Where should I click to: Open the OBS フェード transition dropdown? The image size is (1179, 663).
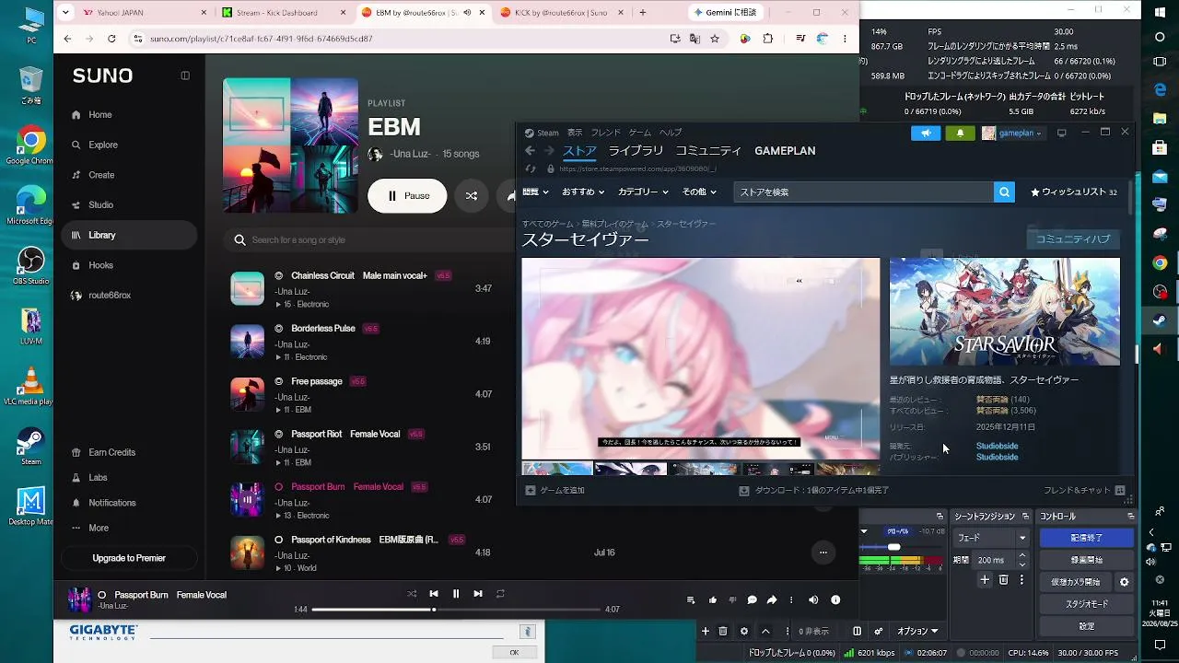point(991,538)
